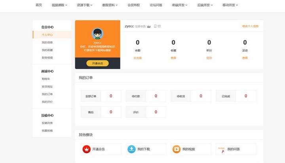Click the orange play icon for 我的视频
285x163 pixels.
[177, 149]
